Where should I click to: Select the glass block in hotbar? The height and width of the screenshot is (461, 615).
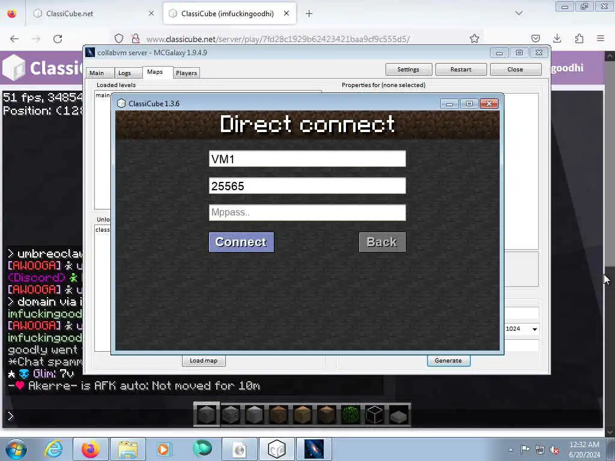pos(375,414)
